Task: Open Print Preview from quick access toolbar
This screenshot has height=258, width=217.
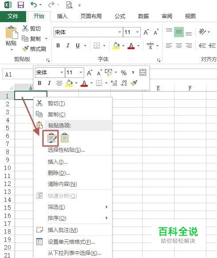Action: [70, 5]
